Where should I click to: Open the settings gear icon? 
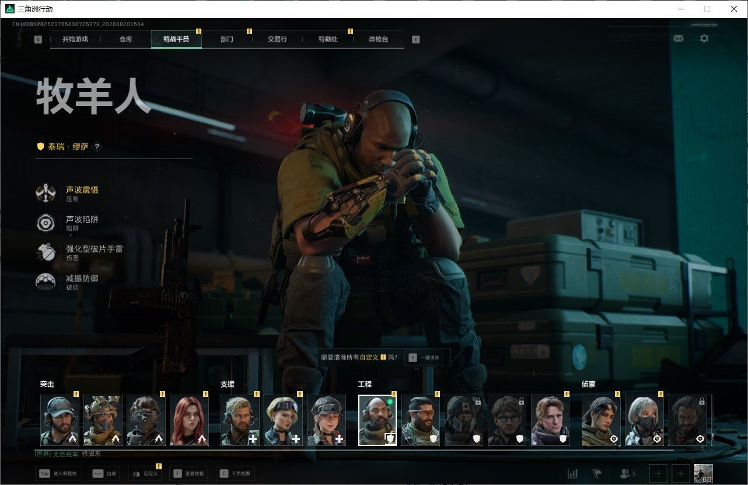(x=704, y=38)
